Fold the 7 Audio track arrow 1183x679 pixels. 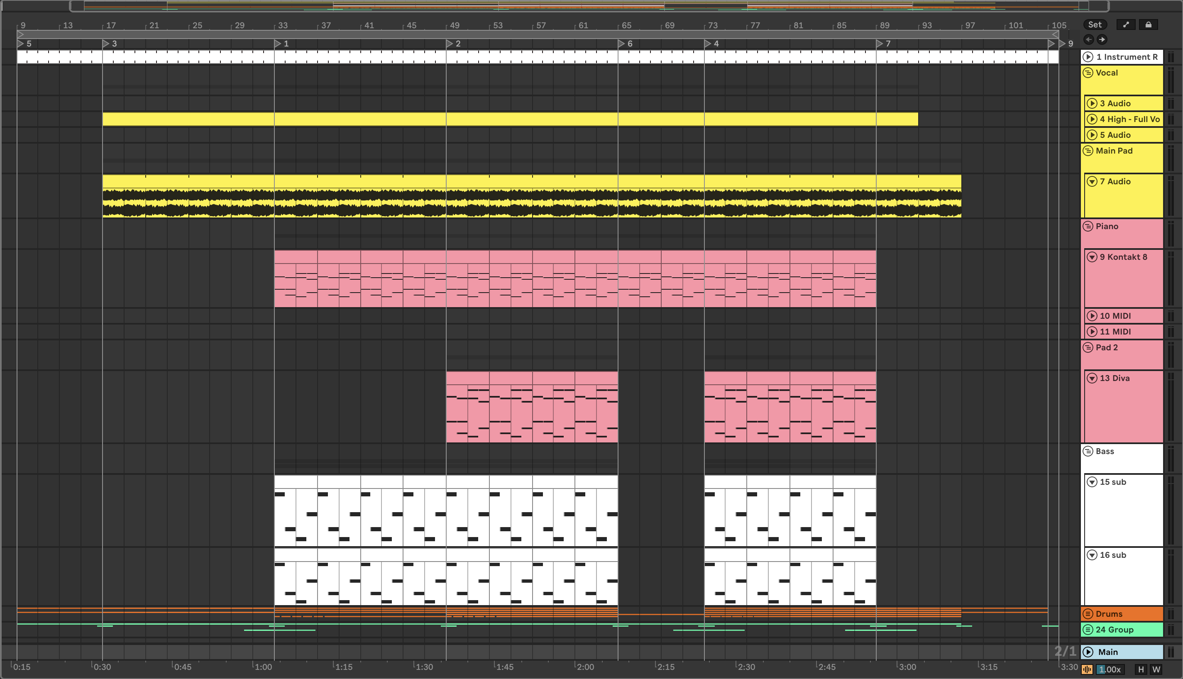tap(1092, 181)
